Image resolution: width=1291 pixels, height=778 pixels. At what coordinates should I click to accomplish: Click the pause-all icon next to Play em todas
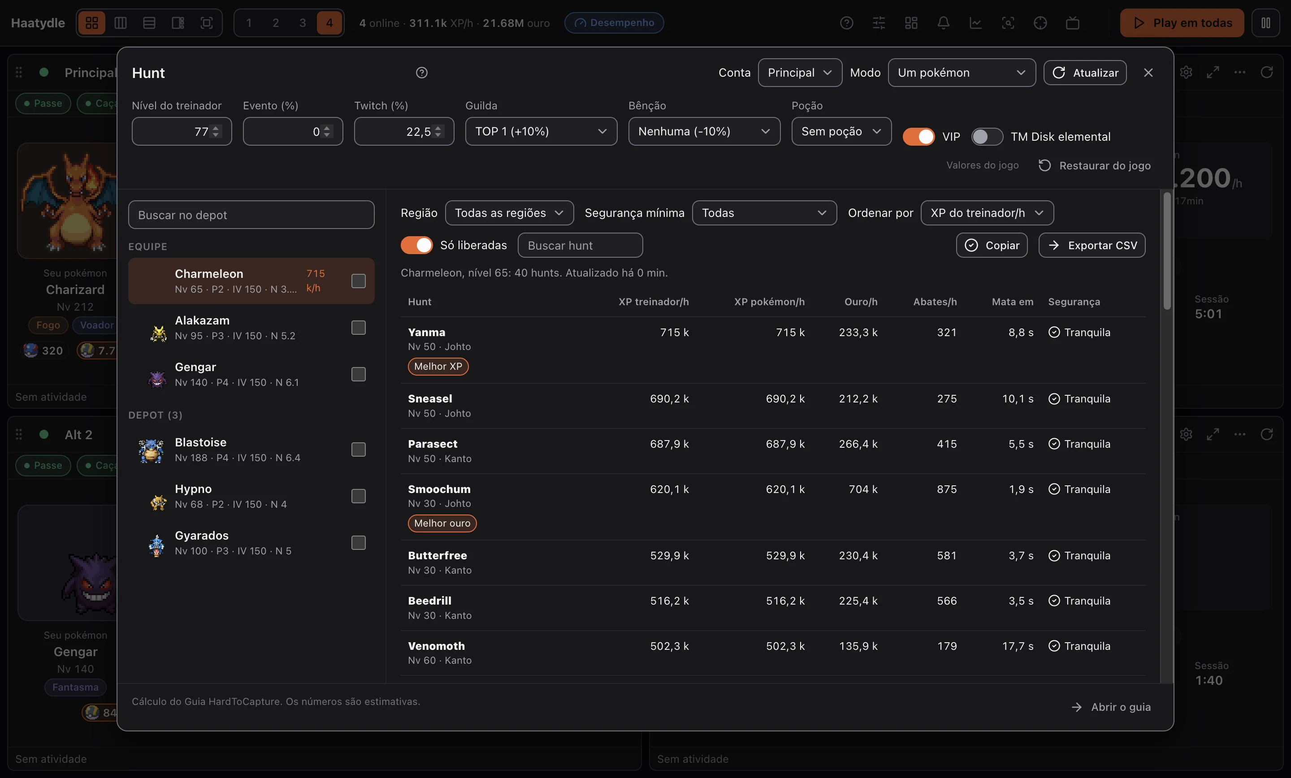1266,22
